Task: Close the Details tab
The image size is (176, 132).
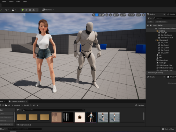Action: [x=164, y=77]
